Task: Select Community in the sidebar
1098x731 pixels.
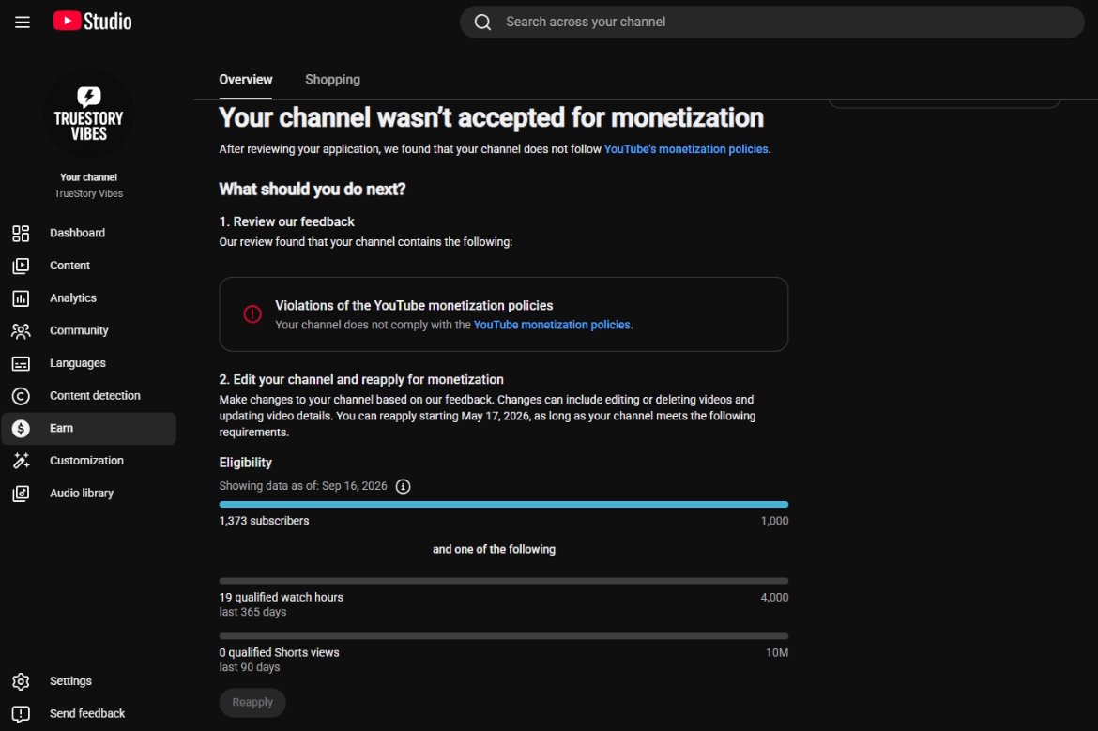Action: point(89,330)
